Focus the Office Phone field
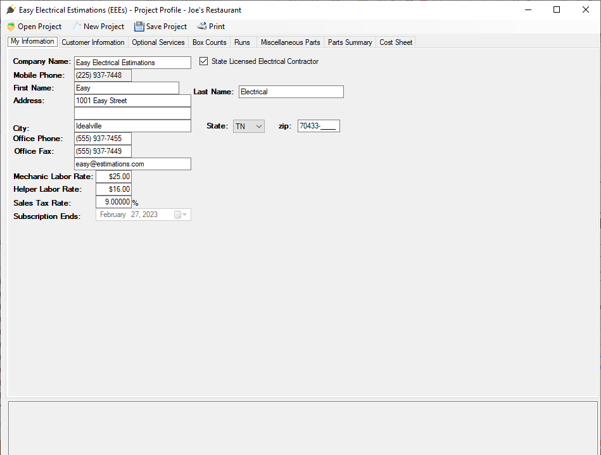Image resolution: width=601 pixels, height=455 pixels. click(103, 139)
